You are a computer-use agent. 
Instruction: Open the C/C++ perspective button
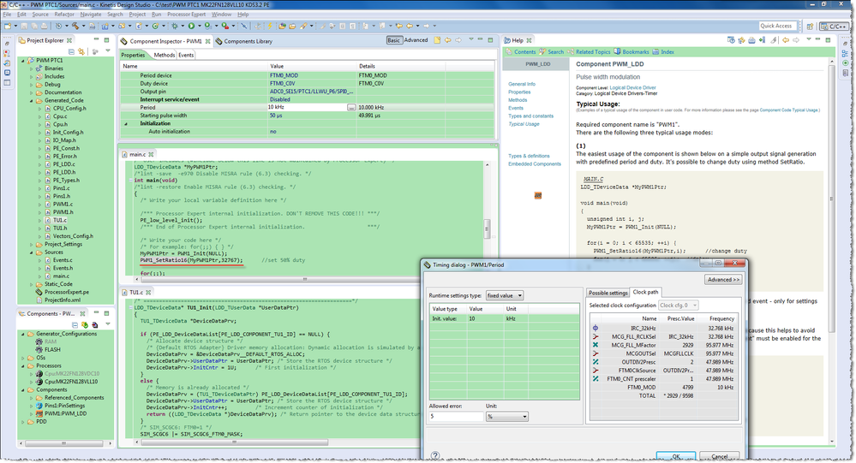[x=833, y=27]
